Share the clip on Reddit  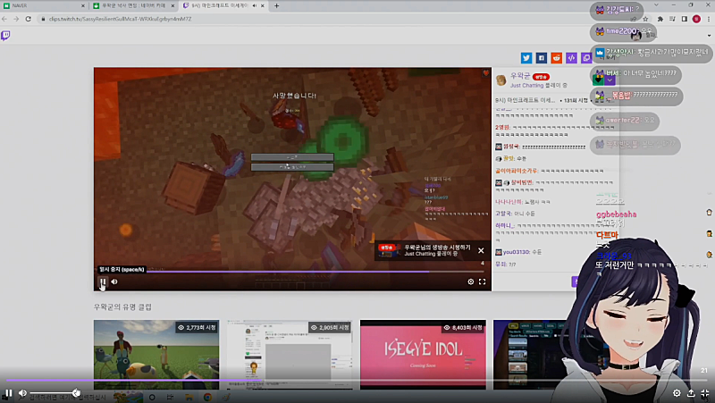click(556, 58)
